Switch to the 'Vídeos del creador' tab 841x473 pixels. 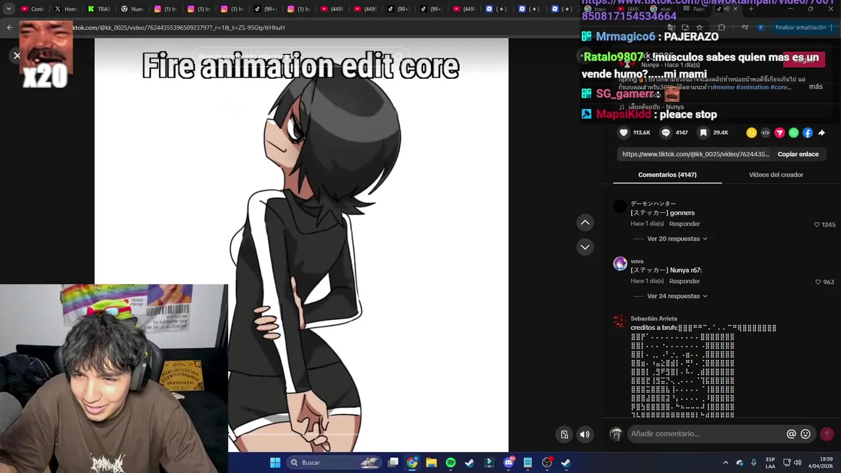pyautogui.click(x=776, y=175)
